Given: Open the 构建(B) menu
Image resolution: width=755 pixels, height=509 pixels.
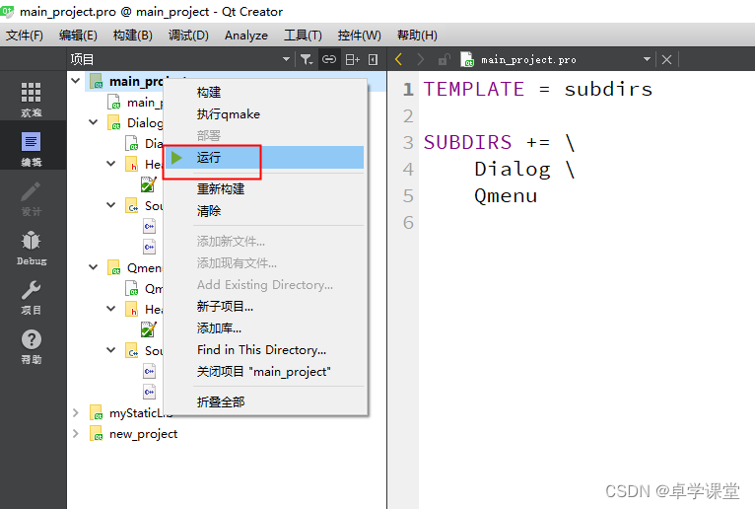Looking at the screenshot, I should tap(133, 36).
